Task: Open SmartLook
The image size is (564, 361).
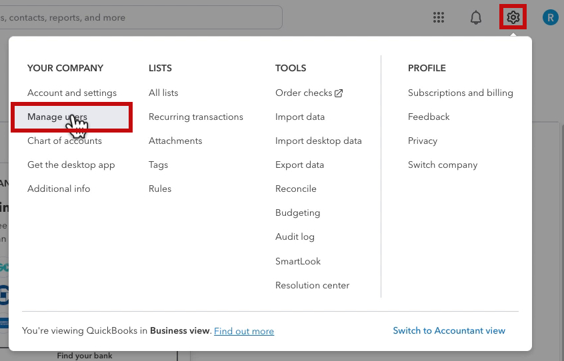Action: pos(298,261)
